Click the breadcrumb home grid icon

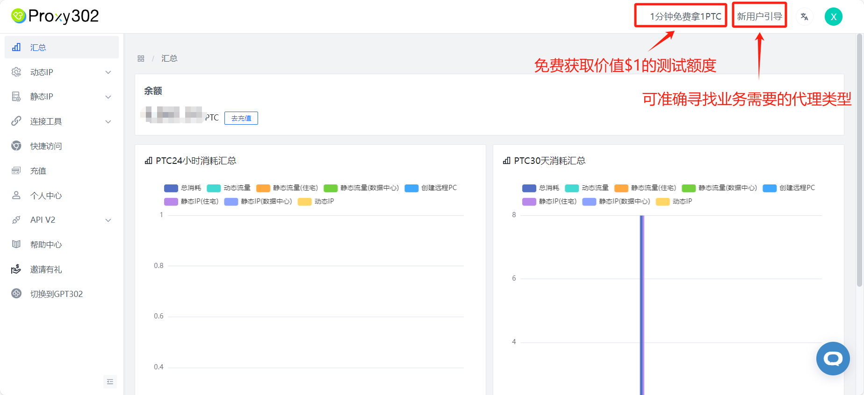pos(141,58)
